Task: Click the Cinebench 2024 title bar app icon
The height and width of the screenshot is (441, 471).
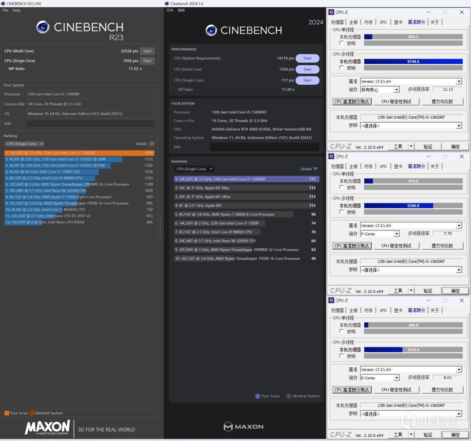Action: pyautogui.click(x=167, y=4)
